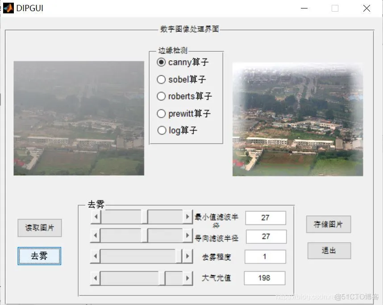Select the log算子 radio button
The width and height of the screenshot is (383, 305).
[161, 130]
